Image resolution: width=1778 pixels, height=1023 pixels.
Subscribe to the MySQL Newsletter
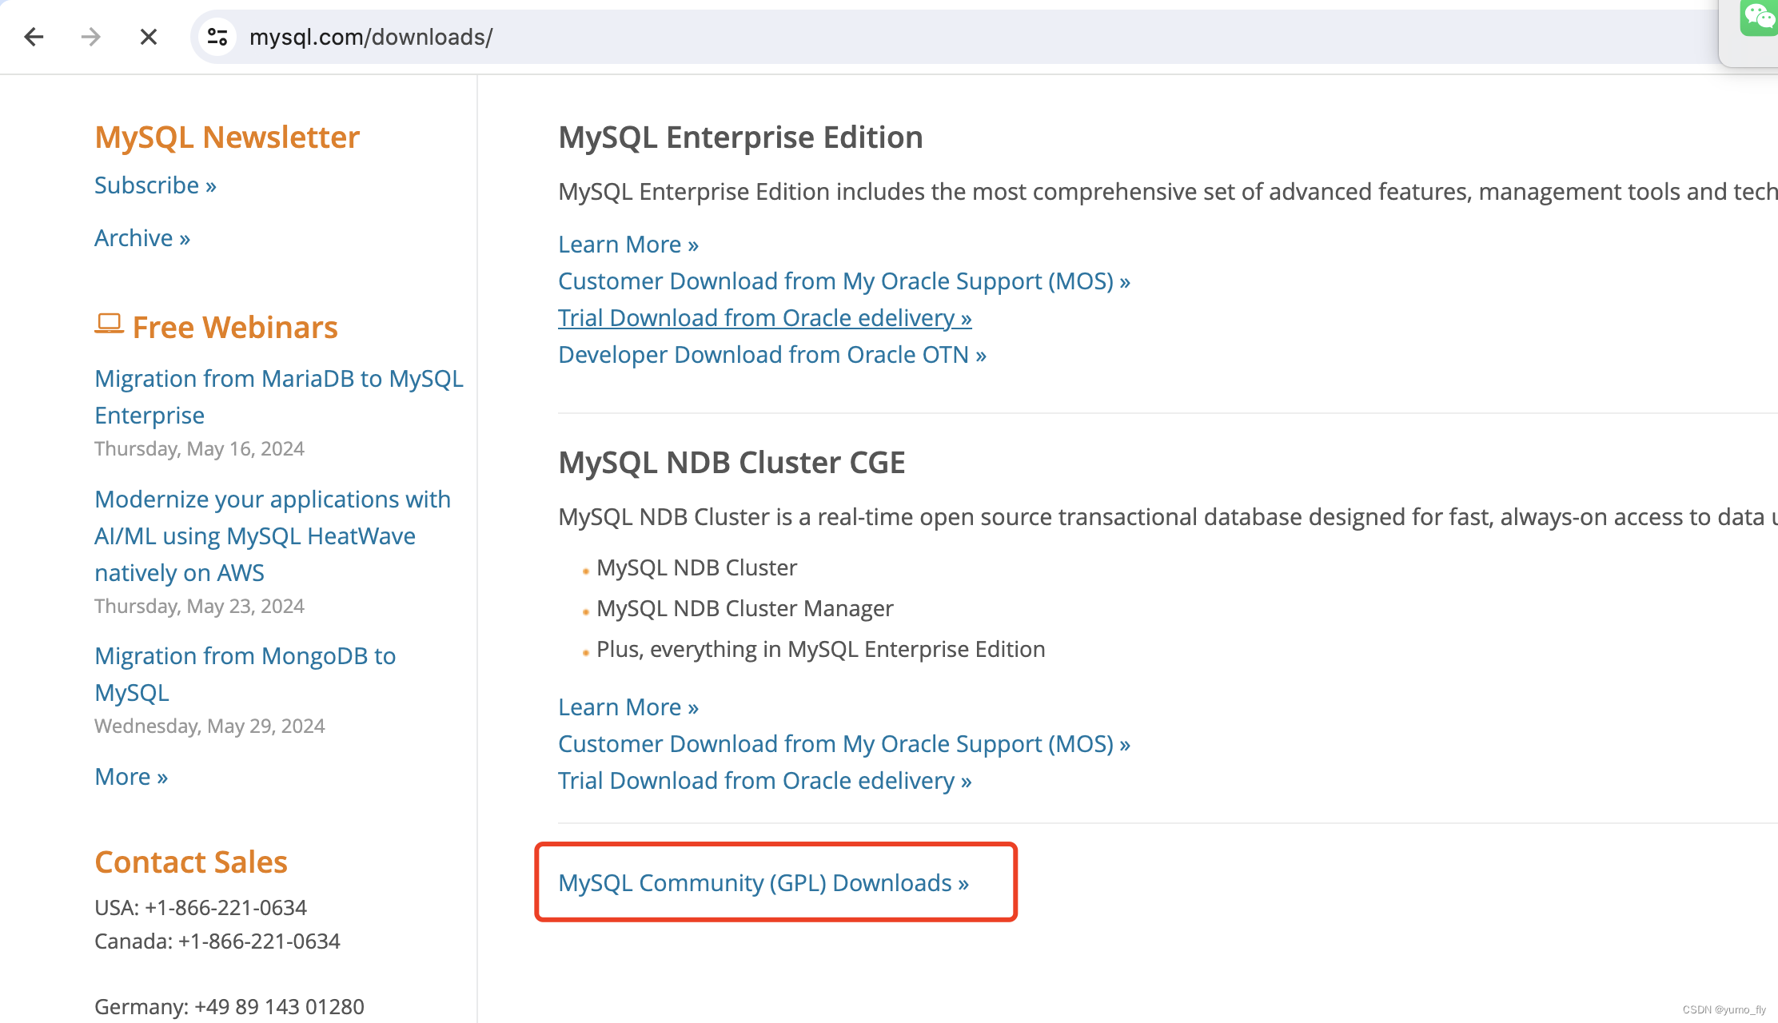click(x=155, y=185)
